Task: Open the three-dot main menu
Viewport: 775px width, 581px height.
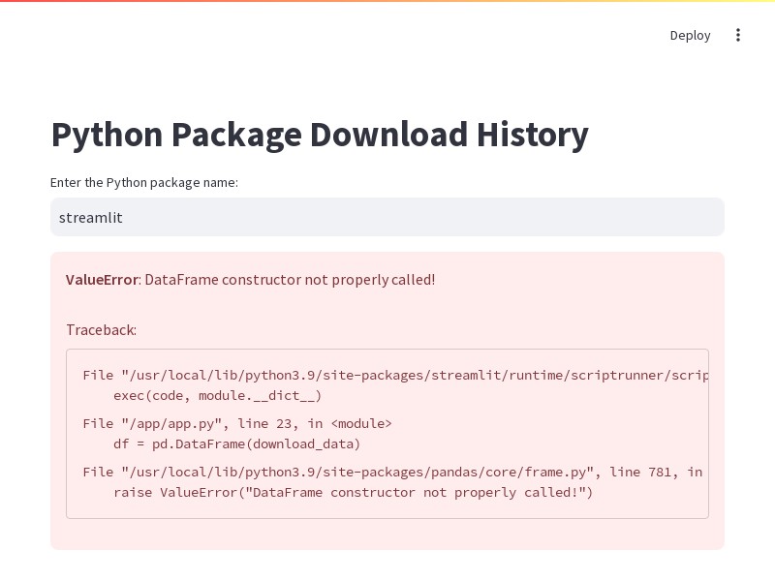Action: point(738,35)
